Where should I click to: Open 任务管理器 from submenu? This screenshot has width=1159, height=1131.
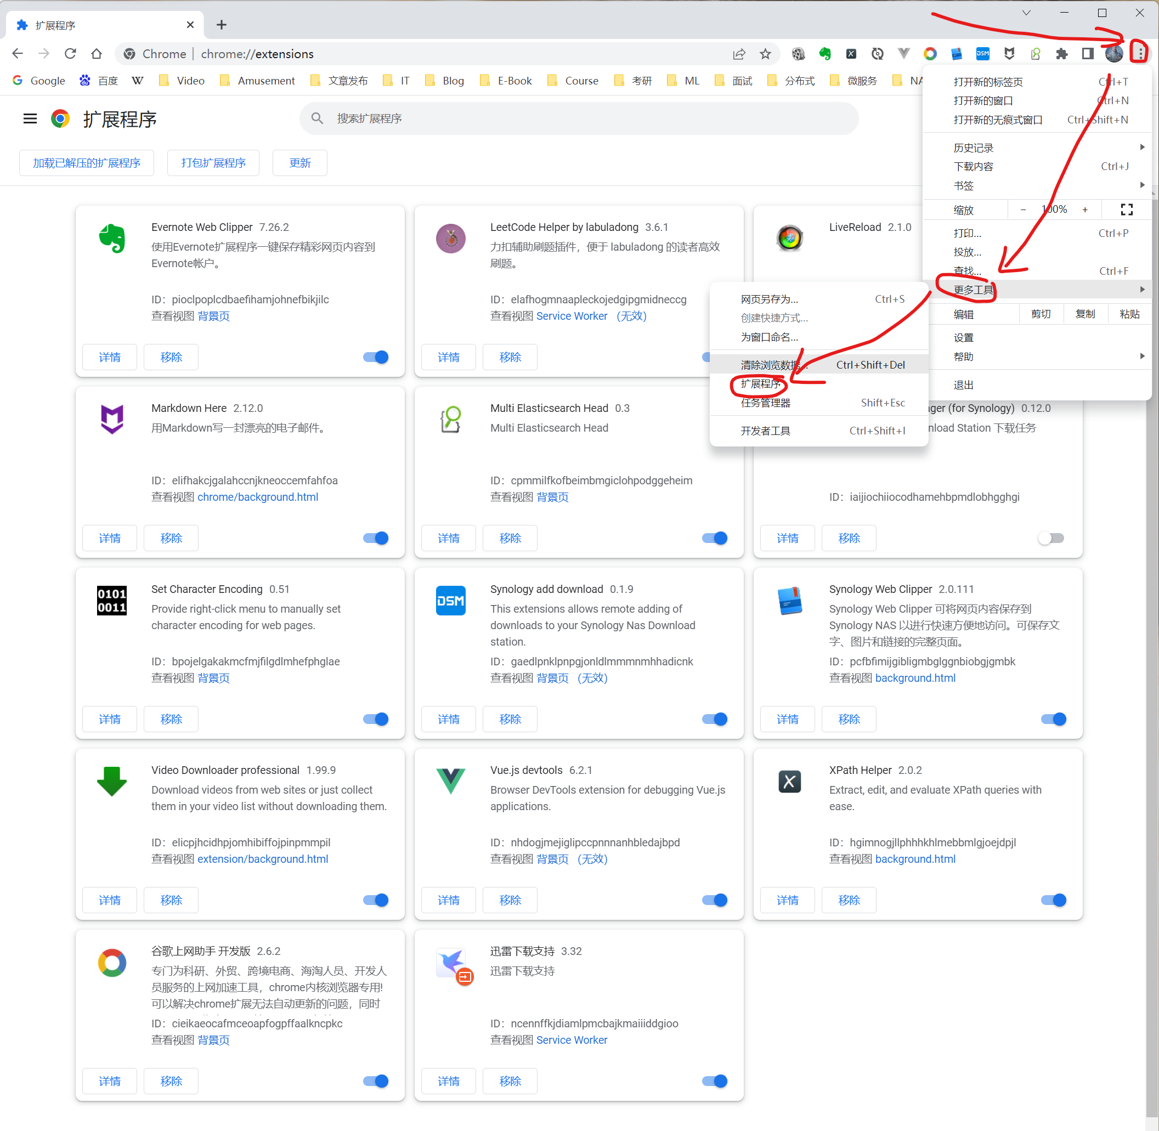tap(819, 403)
